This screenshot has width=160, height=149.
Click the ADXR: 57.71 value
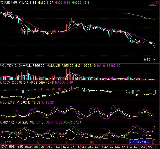tap(72, 122)
